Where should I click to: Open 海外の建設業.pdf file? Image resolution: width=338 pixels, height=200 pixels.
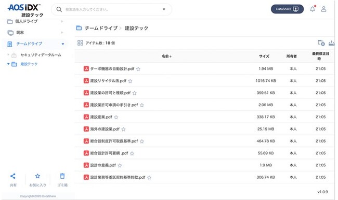point(105,129)
